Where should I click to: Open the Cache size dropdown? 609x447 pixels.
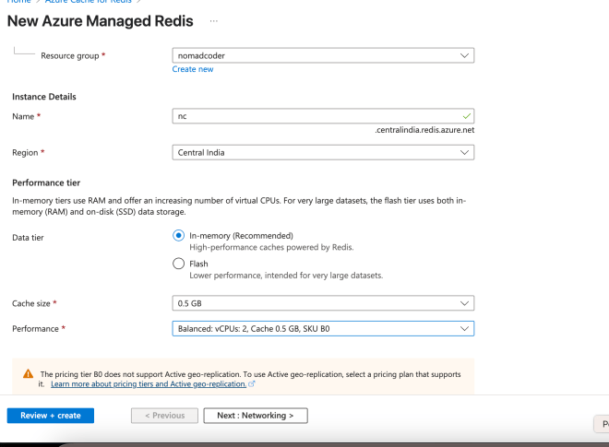323,303
